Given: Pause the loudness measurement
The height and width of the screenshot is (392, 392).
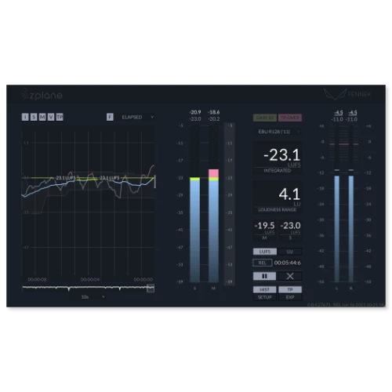Looking at the screenshot, I should (264, 276).
